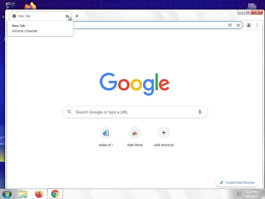265x199 pixels.
Task: Click the Add shortcut plus tile
Action: point(164,137)
